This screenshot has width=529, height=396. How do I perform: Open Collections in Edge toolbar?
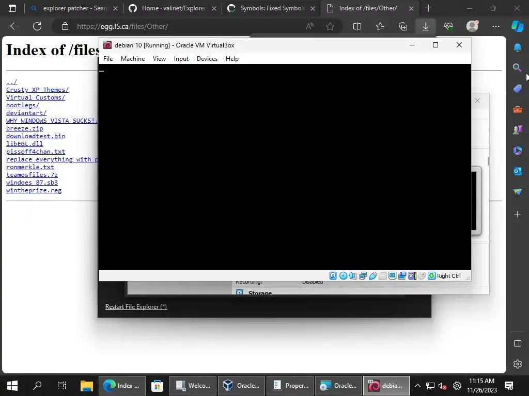[403, 26]
